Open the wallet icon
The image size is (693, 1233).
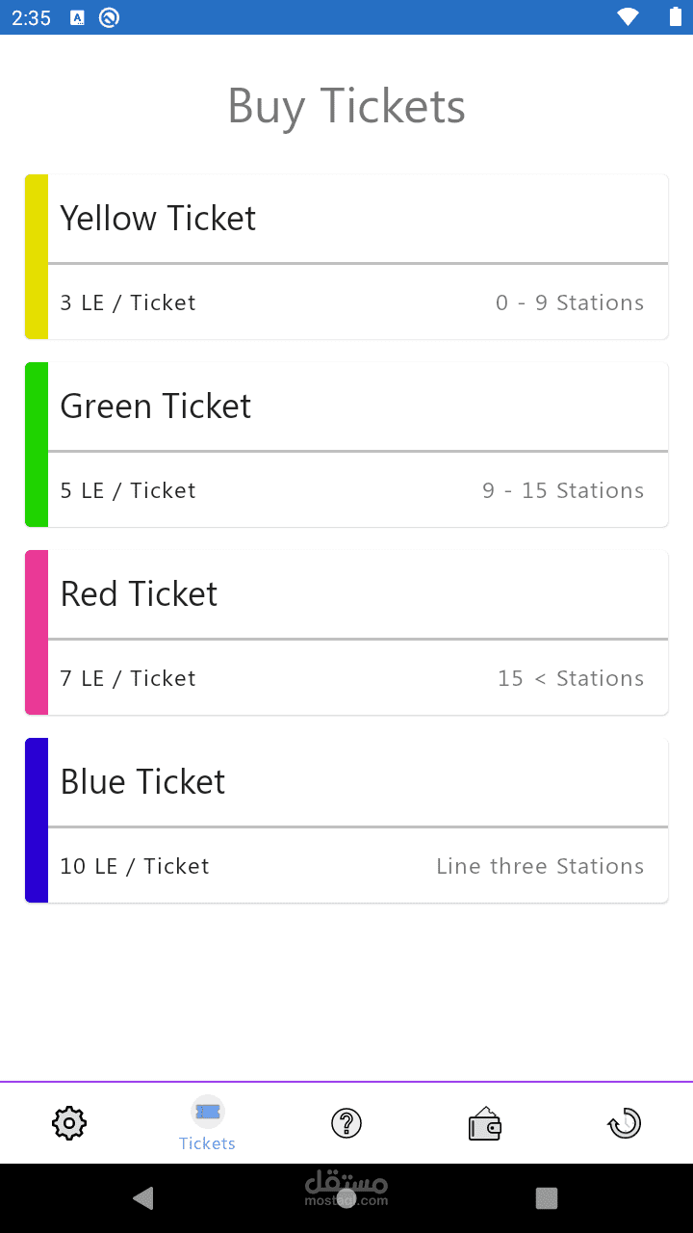click(485, 1124)
